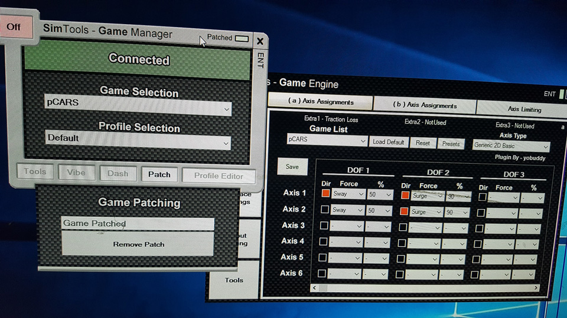Click 'Extra1 - Traction Loss' label

pos(331,119)
